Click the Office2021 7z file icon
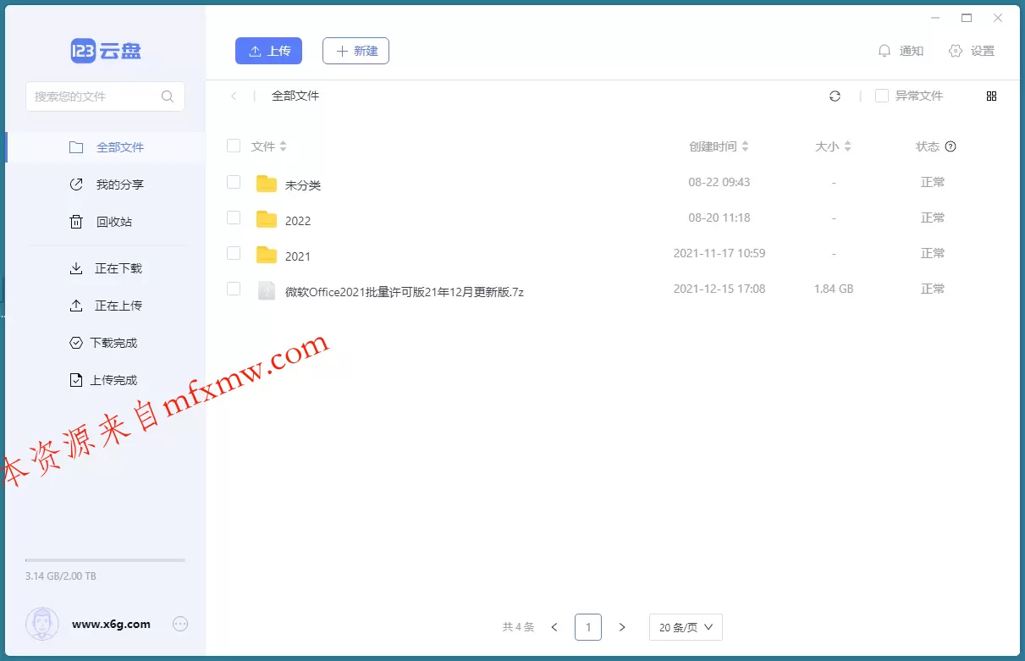 point(267,290)
